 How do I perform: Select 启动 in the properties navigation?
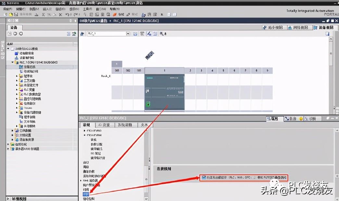(x=86, y=162)
